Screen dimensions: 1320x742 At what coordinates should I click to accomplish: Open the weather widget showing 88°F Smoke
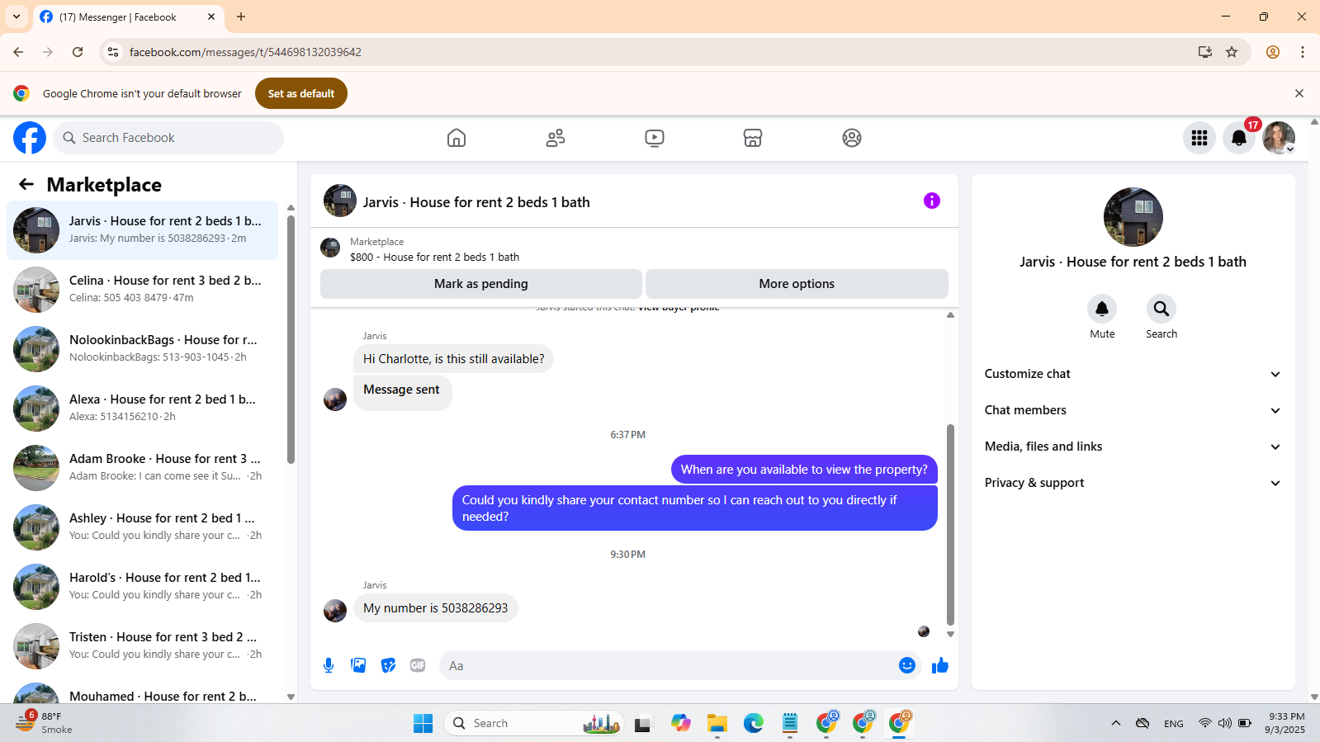44,723
